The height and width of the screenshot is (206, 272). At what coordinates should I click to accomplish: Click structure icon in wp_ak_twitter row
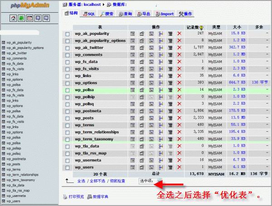[142, 48]
